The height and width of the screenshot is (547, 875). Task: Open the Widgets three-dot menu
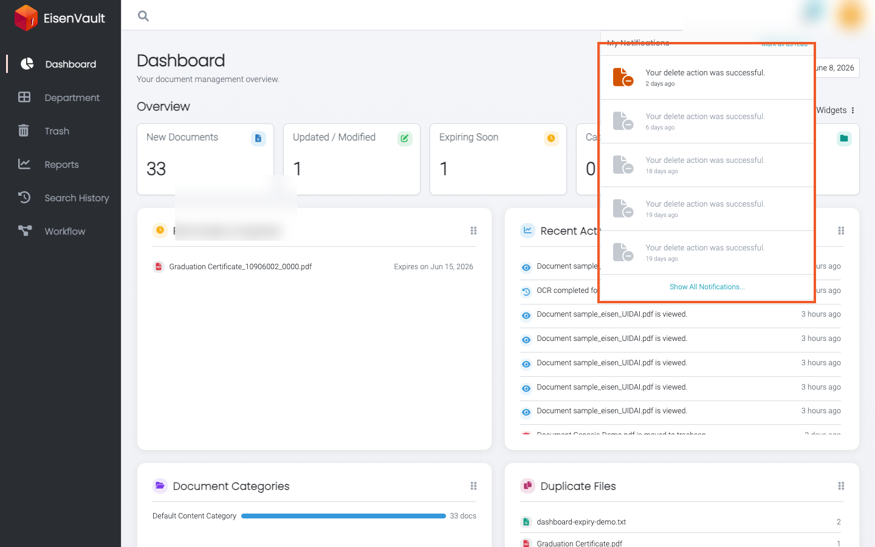(853, 110)
